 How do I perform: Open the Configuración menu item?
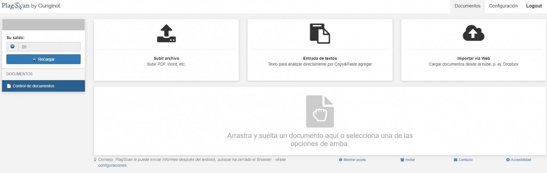(503, 6)
